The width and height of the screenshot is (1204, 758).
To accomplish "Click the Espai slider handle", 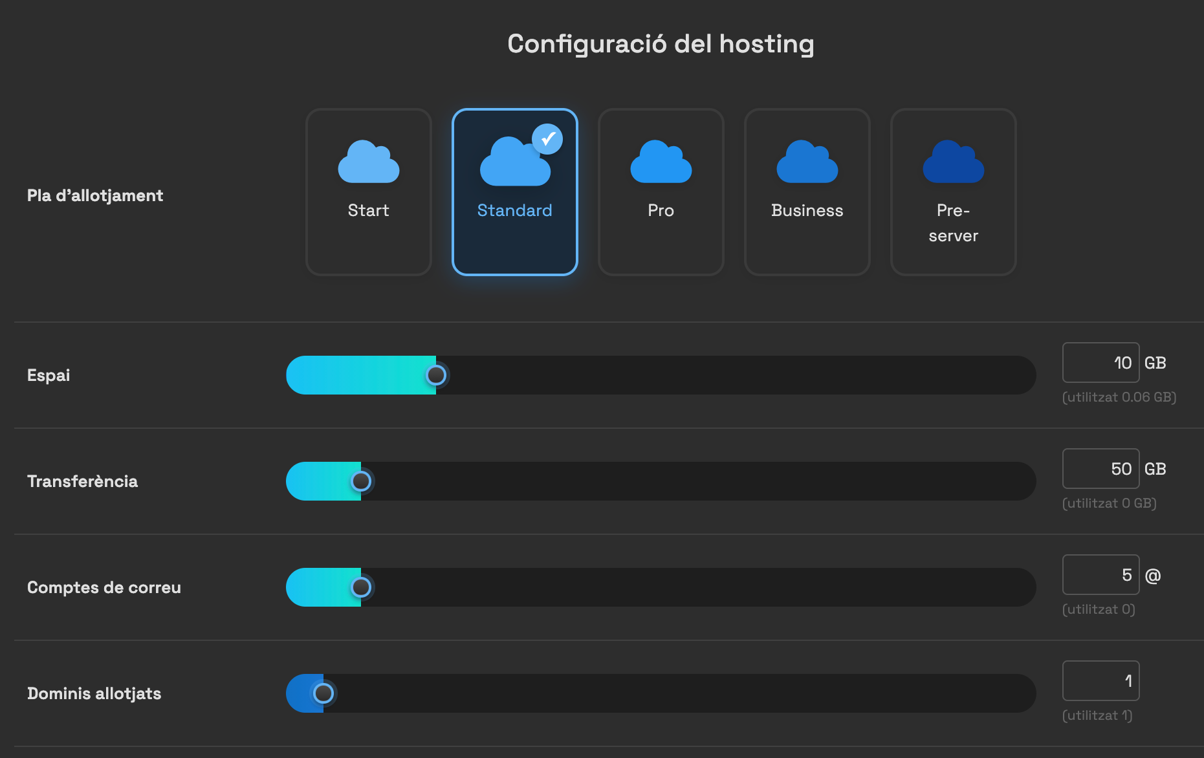I will pos(436,375).
